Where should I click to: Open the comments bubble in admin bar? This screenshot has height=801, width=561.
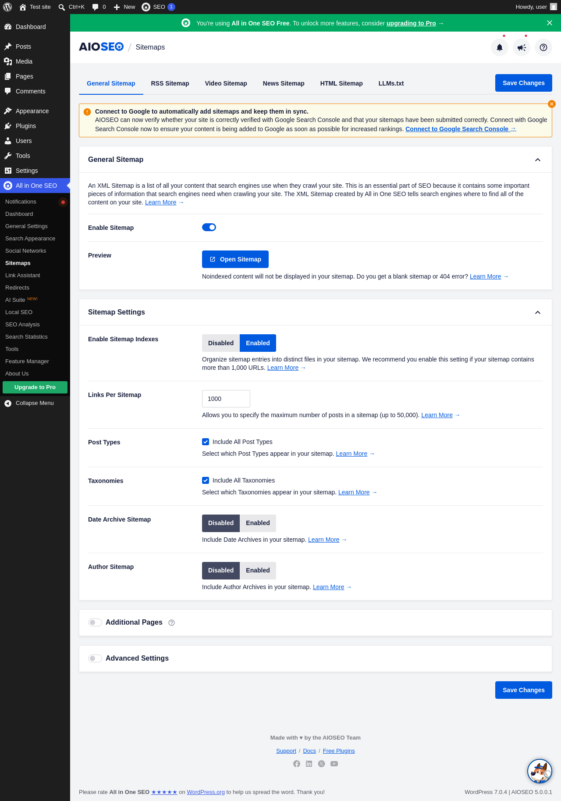99,7
